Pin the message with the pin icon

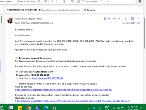53,1
